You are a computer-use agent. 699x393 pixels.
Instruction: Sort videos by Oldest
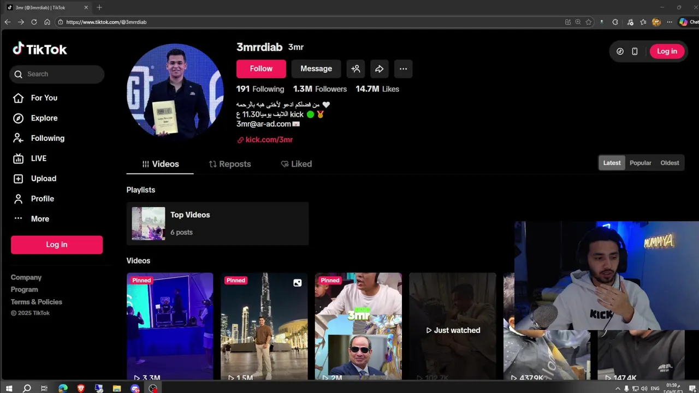pos(670,163)
